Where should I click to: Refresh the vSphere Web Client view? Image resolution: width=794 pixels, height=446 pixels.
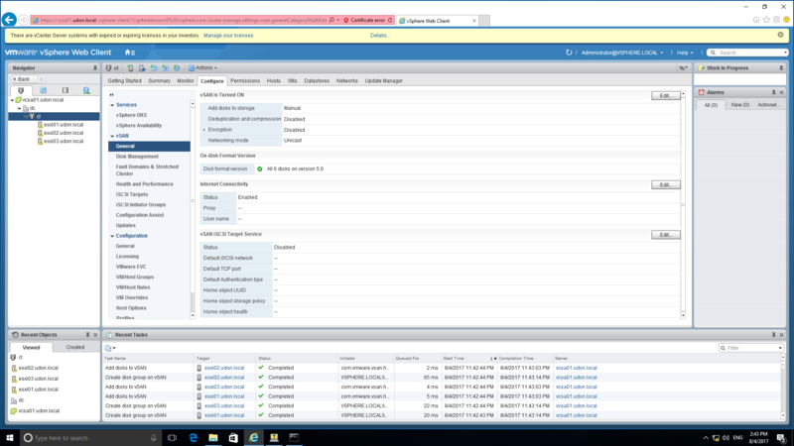tap(569, 53)
